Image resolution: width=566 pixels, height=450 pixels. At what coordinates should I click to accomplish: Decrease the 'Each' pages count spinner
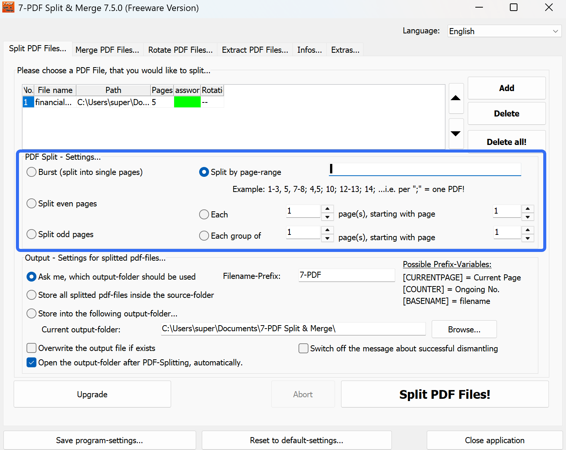[x=327, y=217]
